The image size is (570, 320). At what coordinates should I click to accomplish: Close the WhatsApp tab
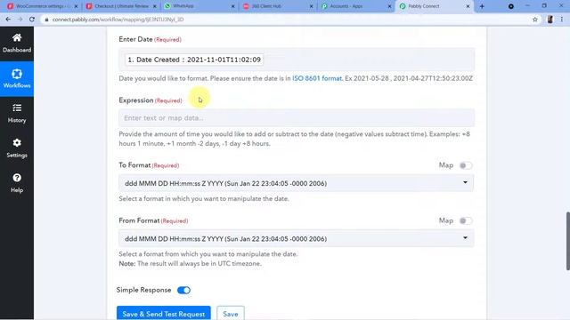(233, 6)
